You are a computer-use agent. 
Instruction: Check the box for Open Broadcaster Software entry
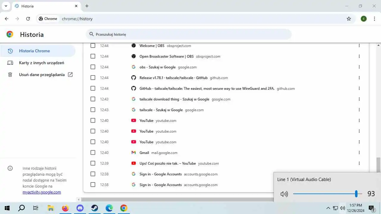pyautogui.click(x=93, y=56)
